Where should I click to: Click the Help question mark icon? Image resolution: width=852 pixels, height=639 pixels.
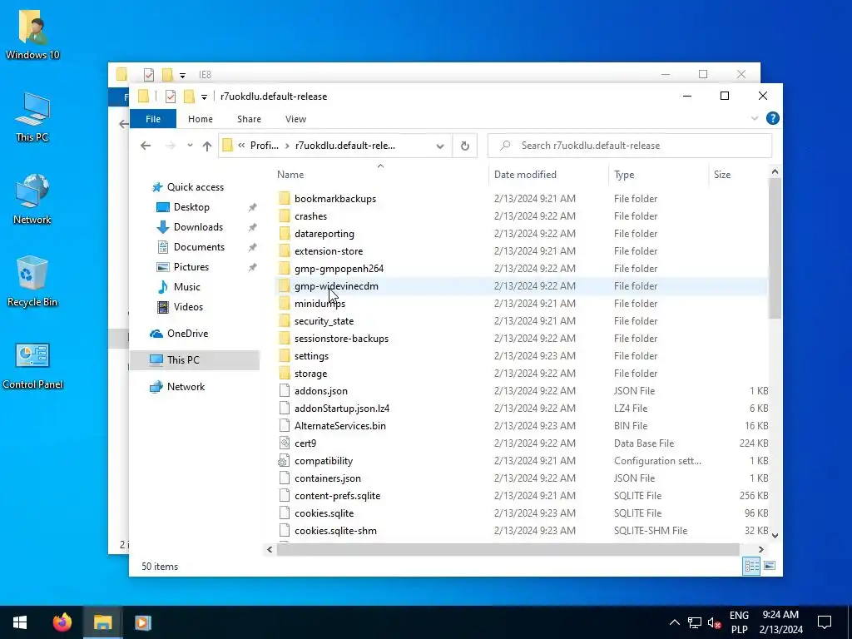773,118
